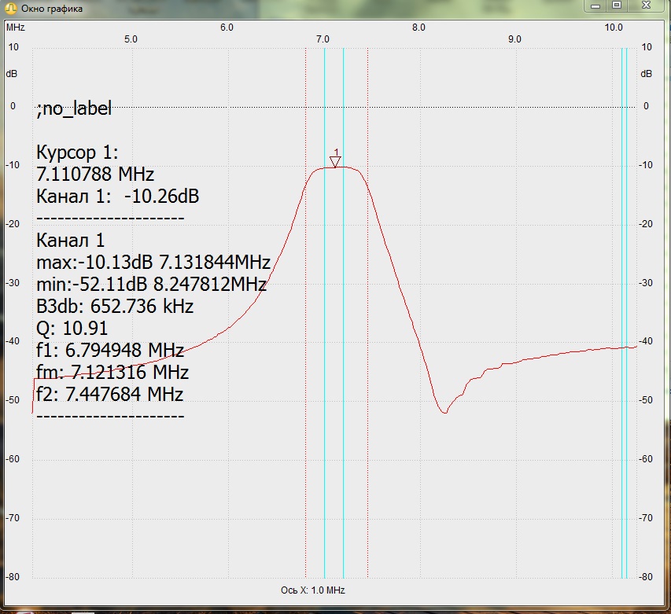Click the Курсор 1: heading

point(77,153)
